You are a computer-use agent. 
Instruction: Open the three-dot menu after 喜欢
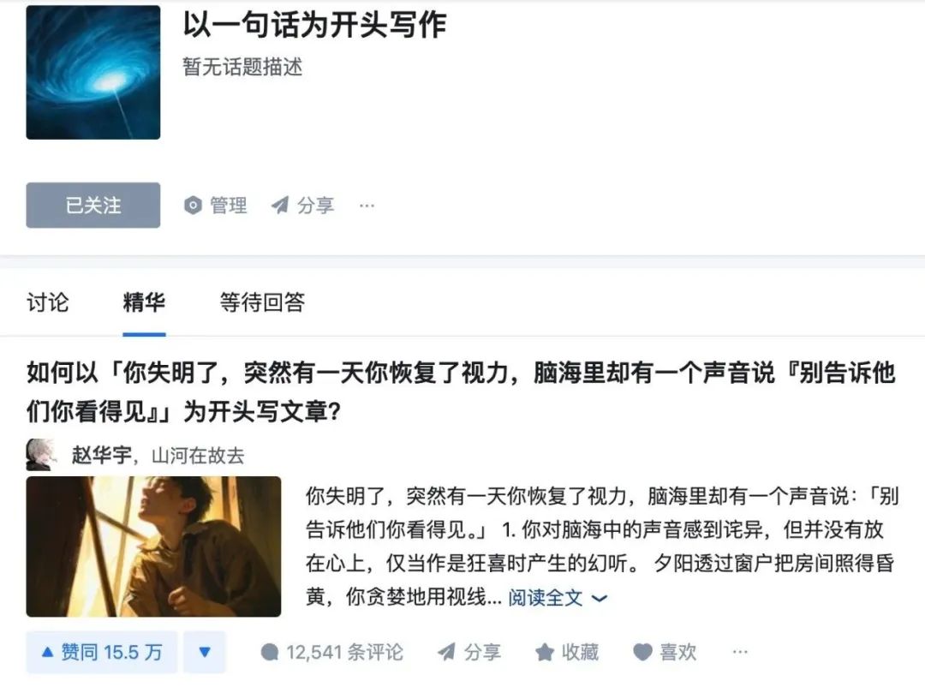tap(740, 652)
